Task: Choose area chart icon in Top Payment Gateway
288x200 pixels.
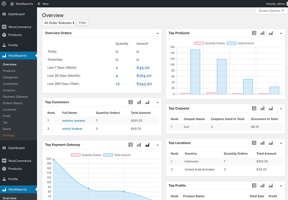Action: click(x=147, y=145)
